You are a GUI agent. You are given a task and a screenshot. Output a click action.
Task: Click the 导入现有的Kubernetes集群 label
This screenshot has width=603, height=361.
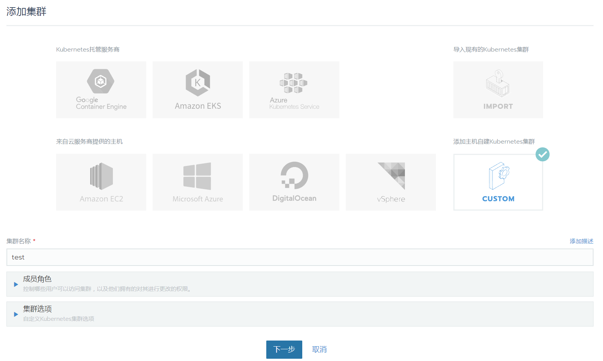click(491, 50)
